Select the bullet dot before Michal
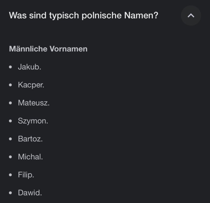 [x=11, y=157]
